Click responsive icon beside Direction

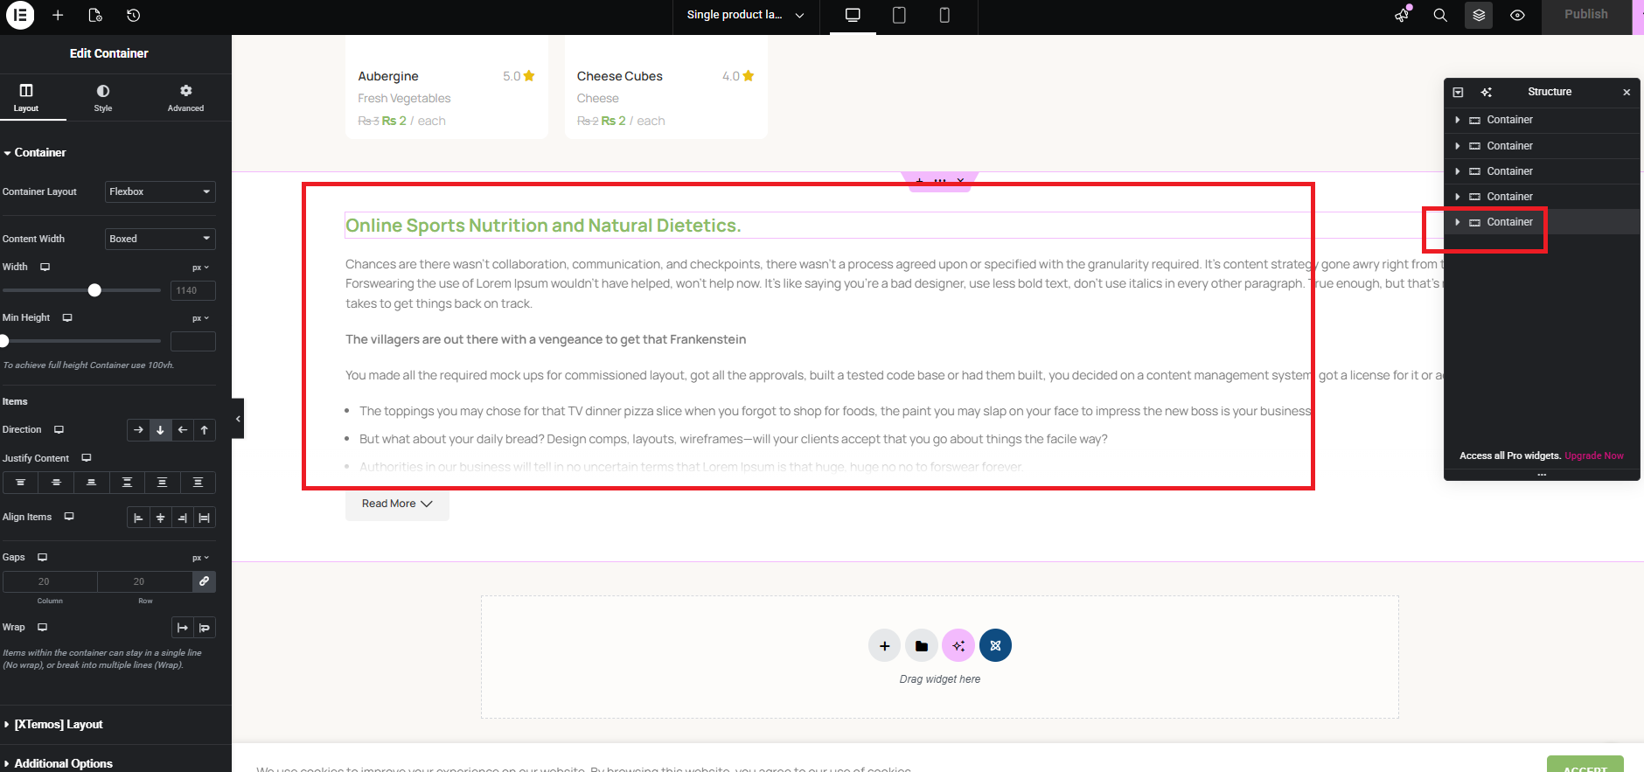(x=59, y=429)
